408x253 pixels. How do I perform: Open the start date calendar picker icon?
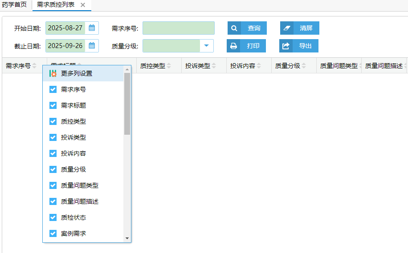click(x=92, y=28)
